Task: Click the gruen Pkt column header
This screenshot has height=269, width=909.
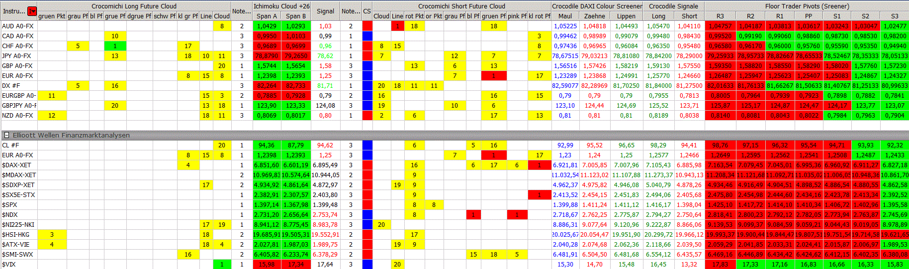Action: tap(52, 16)
